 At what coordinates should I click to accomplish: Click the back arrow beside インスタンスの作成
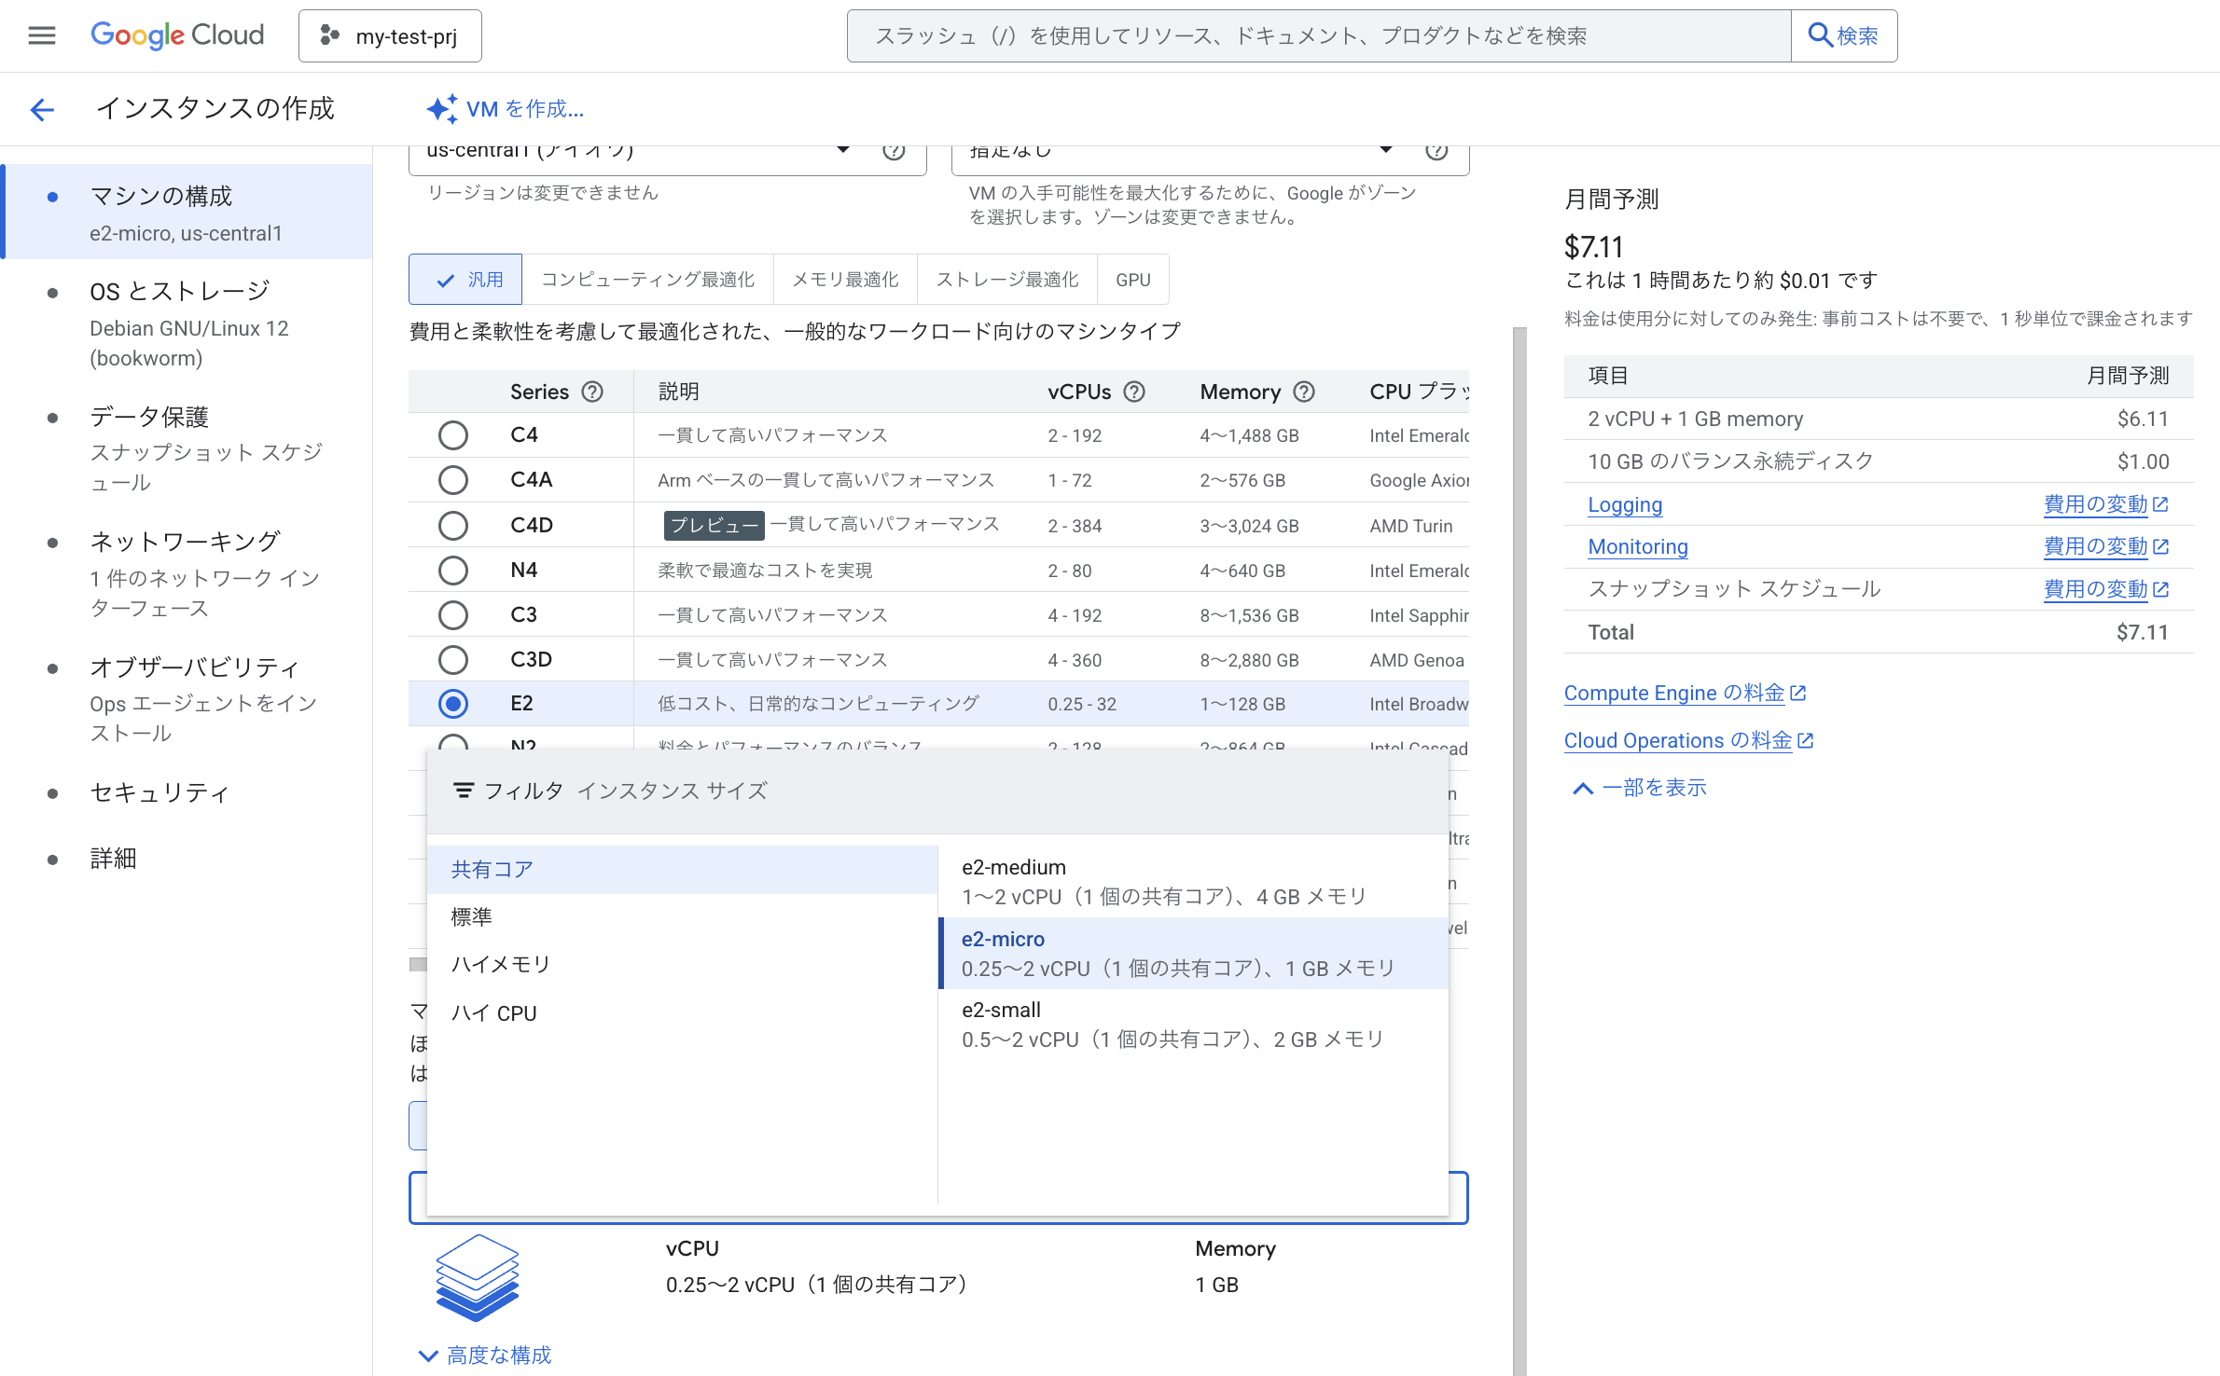coord(41,109)
